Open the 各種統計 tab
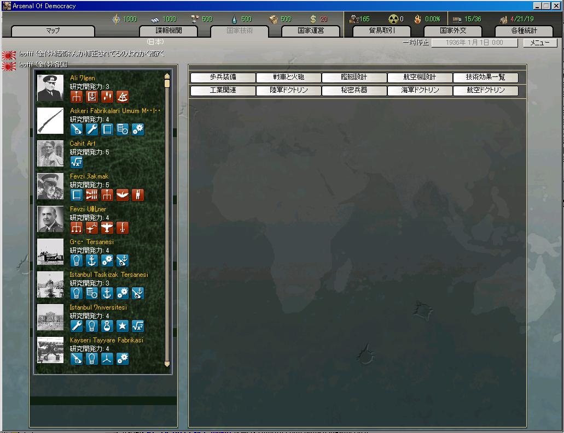This screenshot has height=433, width=564. coord(524,31)
